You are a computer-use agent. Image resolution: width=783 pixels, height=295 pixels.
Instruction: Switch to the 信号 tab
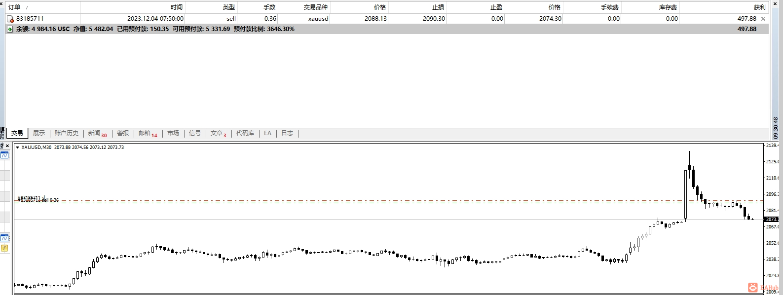point(195,133)
